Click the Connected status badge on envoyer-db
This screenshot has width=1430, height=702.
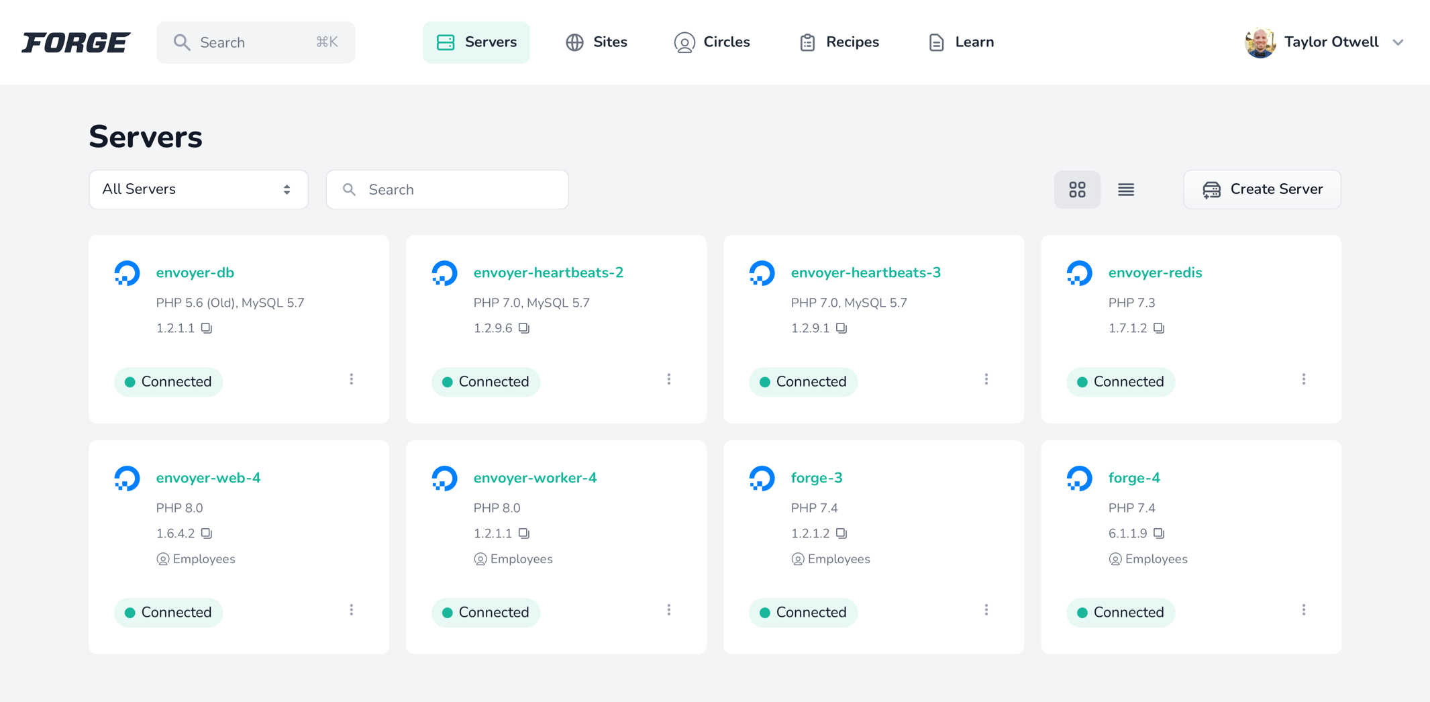pyautogui.click(x=168, y=382)
